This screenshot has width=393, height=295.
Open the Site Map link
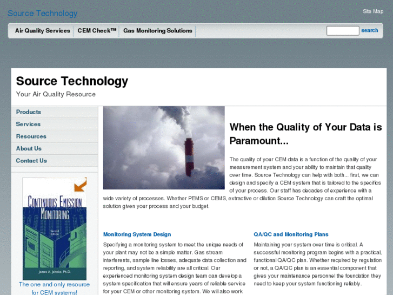(373, 11)
